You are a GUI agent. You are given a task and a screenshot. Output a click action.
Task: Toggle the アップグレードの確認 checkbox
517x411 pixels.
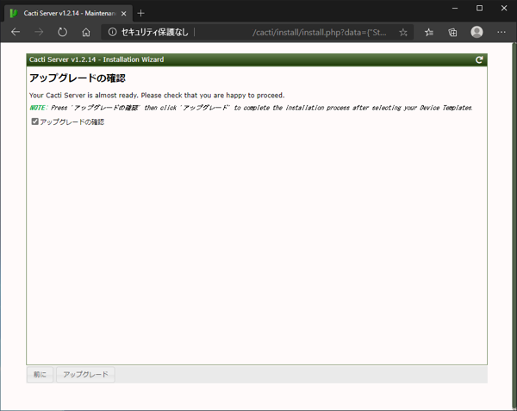pos(34,121)
